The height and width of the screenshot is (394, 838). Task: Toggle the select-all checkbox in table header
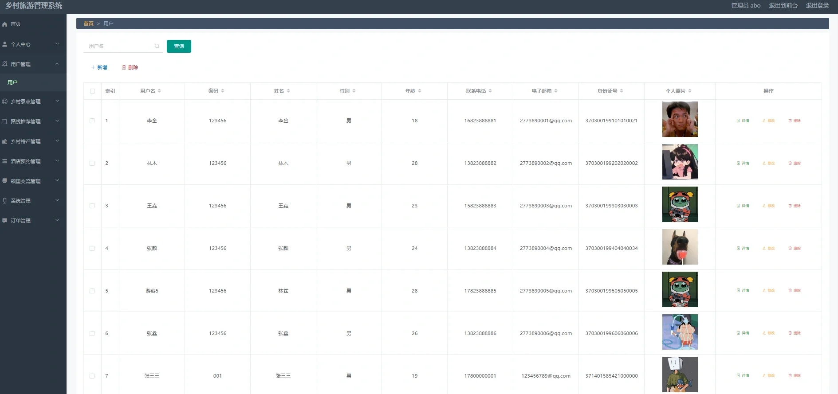92,91
